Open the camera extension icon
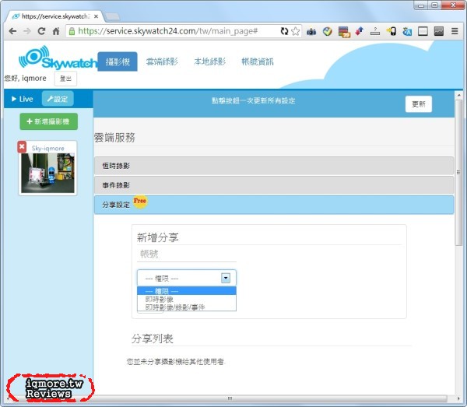467x407 pixels. (x=311, y=32)
